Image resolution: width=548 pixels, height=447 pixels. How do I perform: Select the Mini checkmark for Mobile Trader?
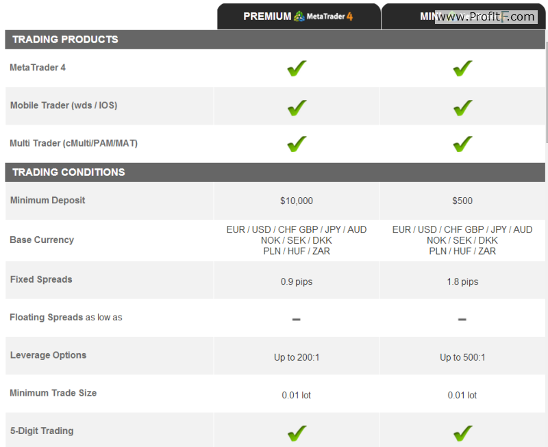point(462,107)
